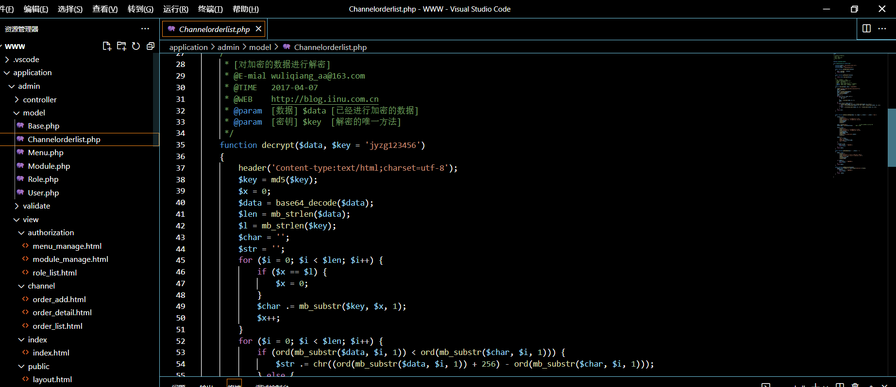Click the model breadcrumb segment
Image resolution: width=896 pixels, height=387 pixels.
[260, 47]
